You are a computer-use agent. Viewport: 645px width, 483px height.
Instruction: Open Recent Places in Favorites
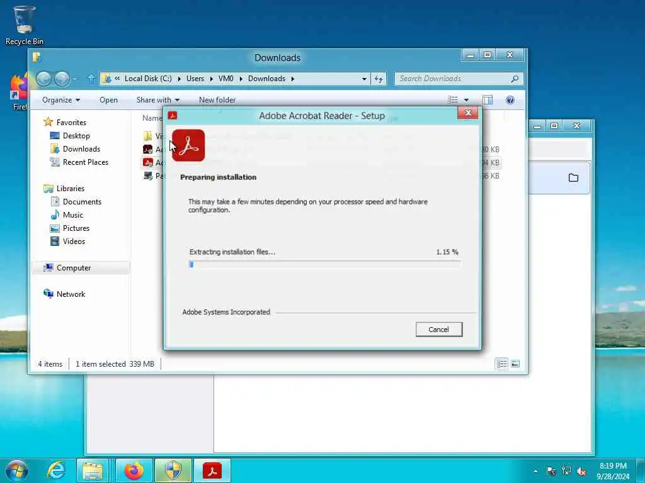click(86, 162)
